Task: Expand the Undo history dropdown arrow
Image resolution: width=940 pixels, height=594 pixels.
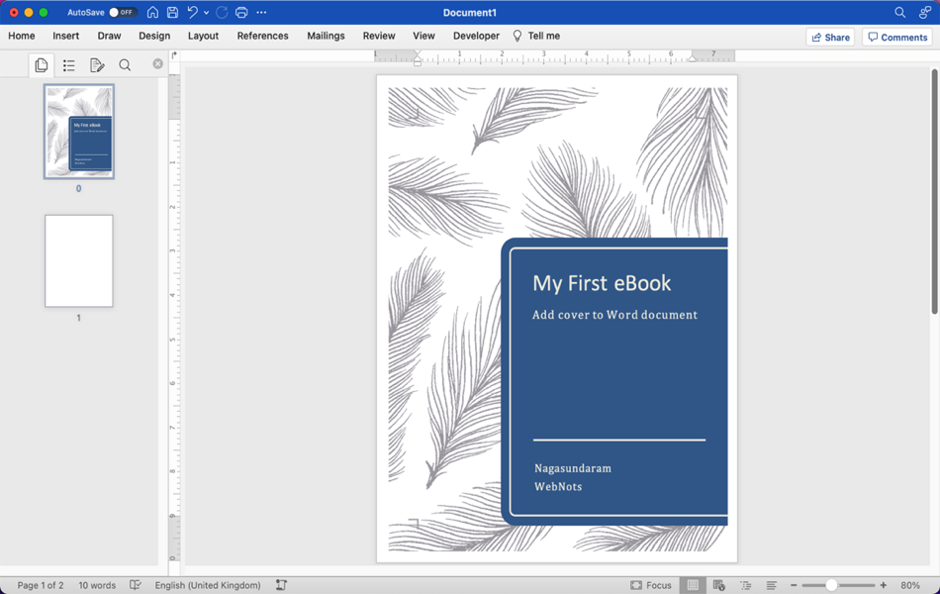Action: click(206, 13)
